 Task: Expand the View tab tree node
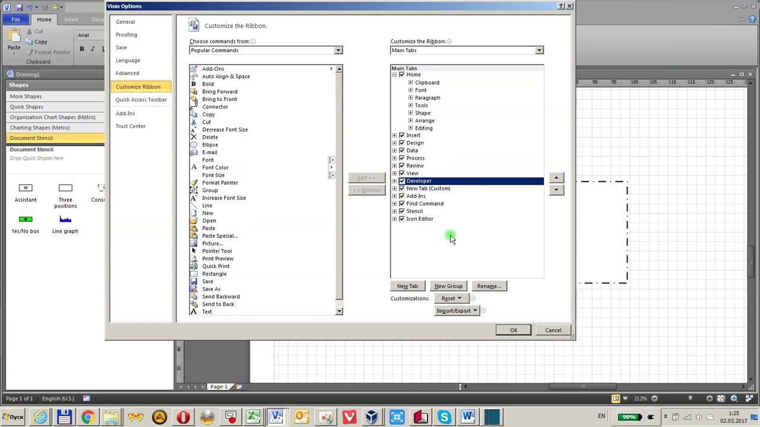(394, 173)
